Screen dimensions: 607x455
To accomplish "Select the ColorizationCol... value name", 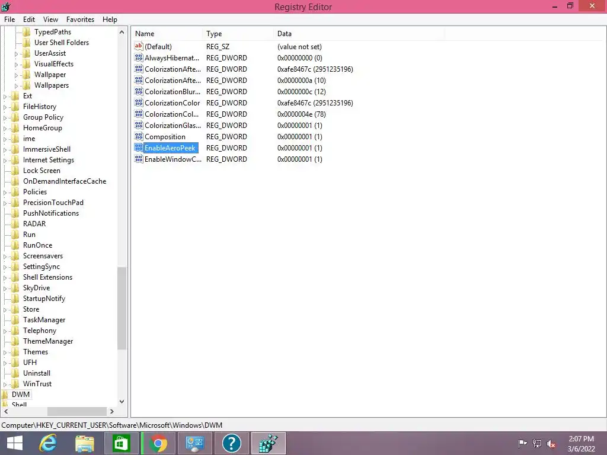I will [x=171, y=114].
